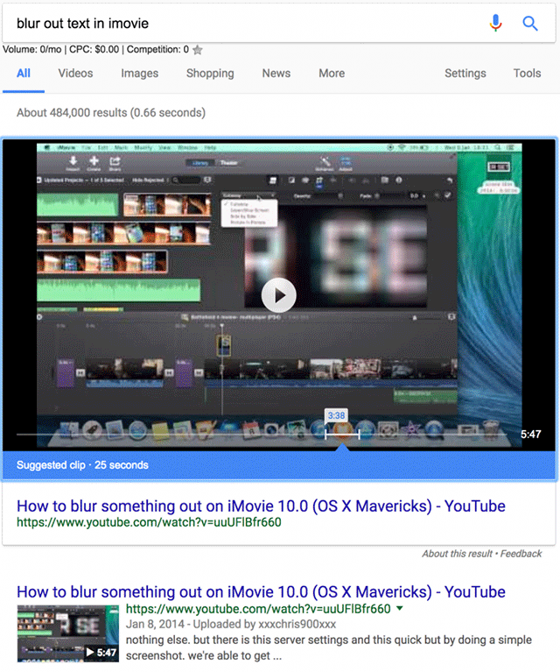Click the blue magnifier search icon
This screenshot has height=672, width=560.
[530, 24]
